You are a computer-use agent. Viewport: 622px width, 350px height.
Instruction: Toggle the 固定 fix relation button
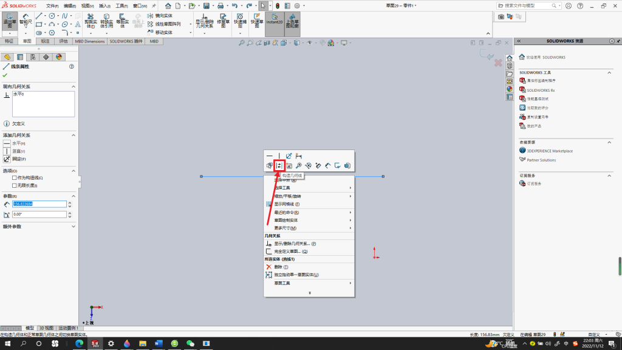7,159
